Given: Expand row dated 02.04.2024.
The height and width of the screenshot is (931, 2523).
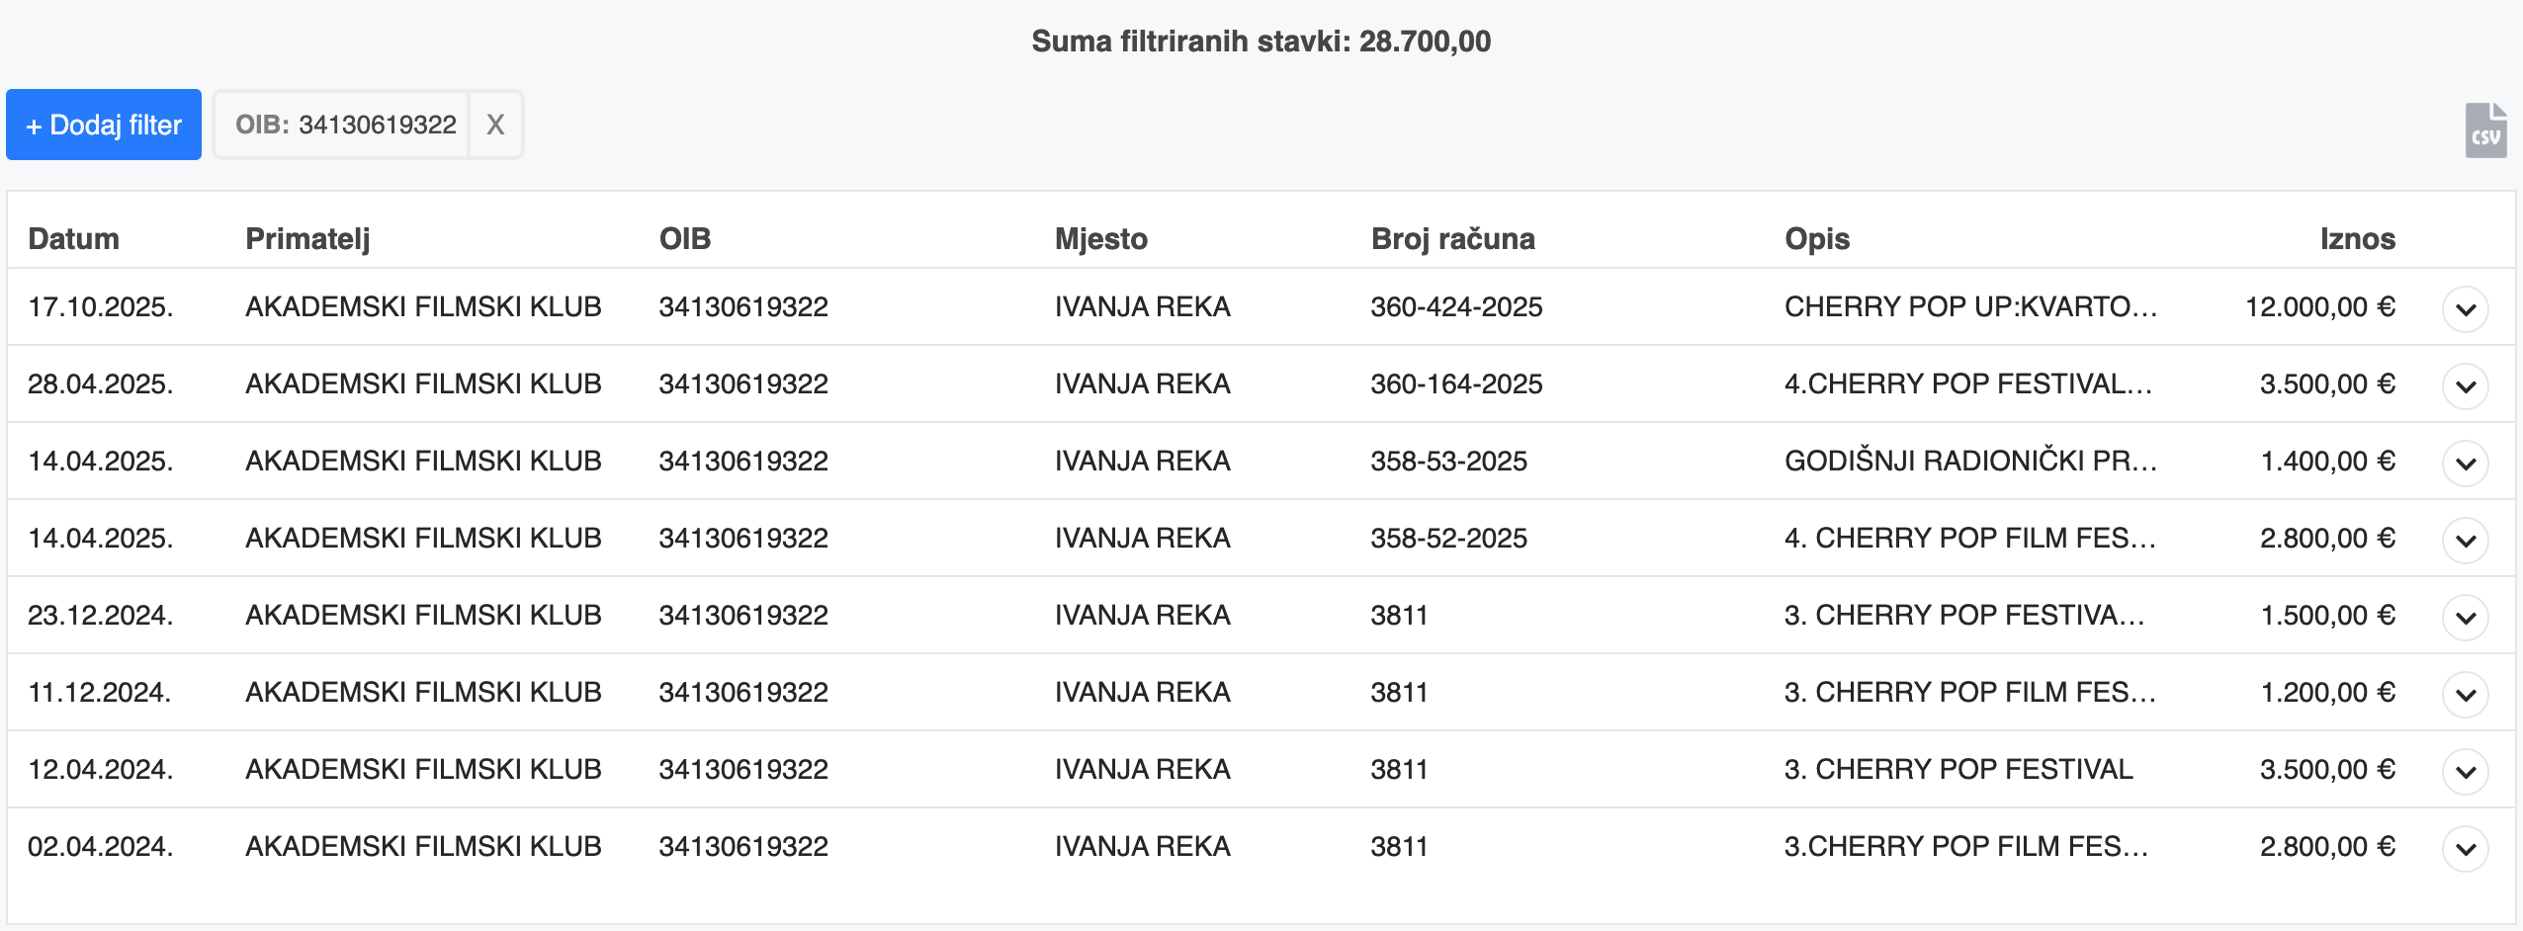Looking at the screenshot, I should 2466,849.
